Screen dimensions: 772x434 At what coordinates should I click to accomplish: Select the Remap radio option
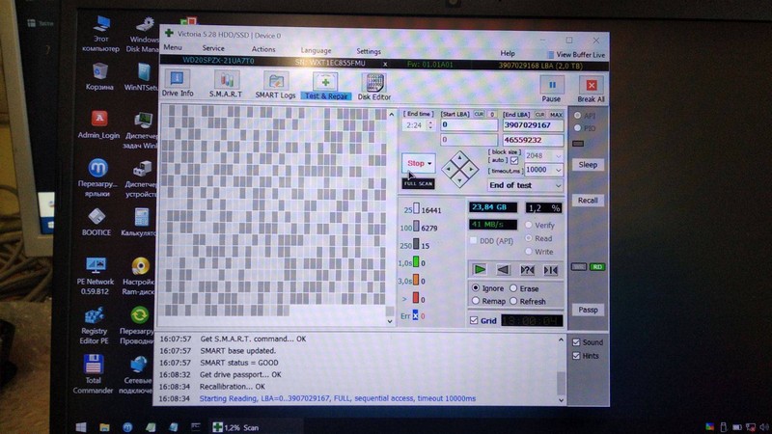tap(475, 301)
